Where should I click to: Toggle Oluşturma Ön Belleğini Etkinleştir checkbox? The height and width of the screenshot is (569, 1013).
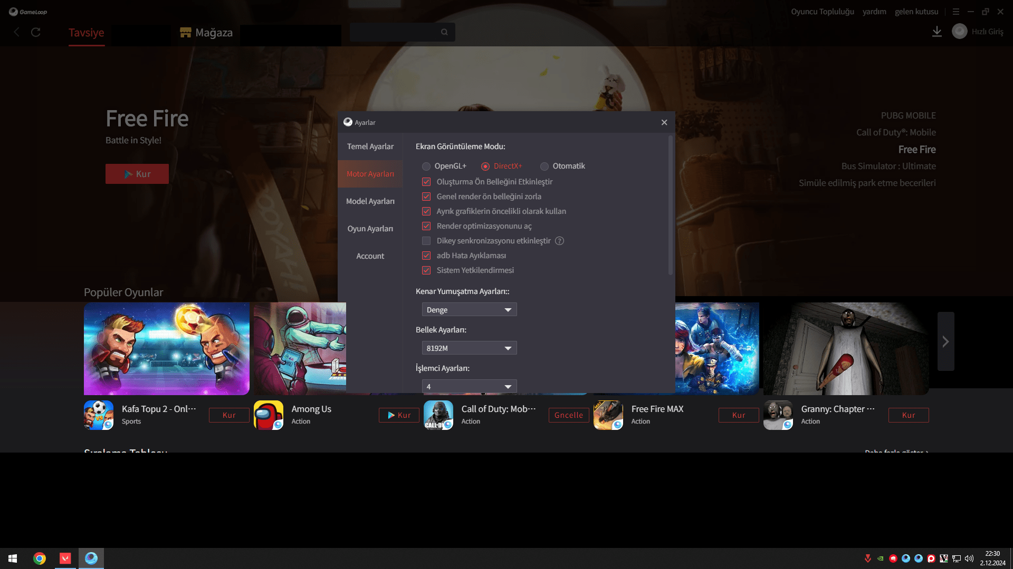coord(426,182)
